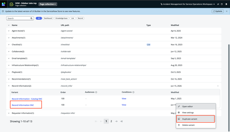Open the Page collection dropdown

(48, 4)
